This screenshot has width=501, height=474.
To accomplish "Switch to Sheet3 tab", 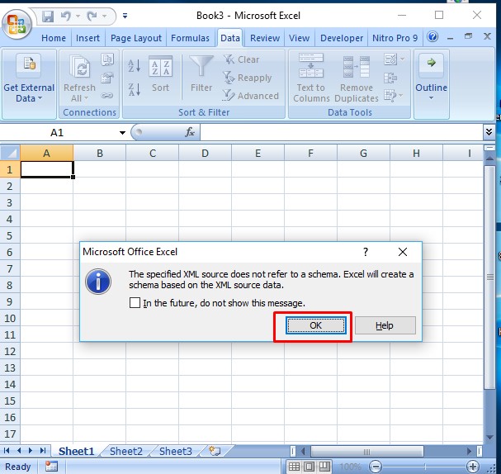I will coord(176,452).
